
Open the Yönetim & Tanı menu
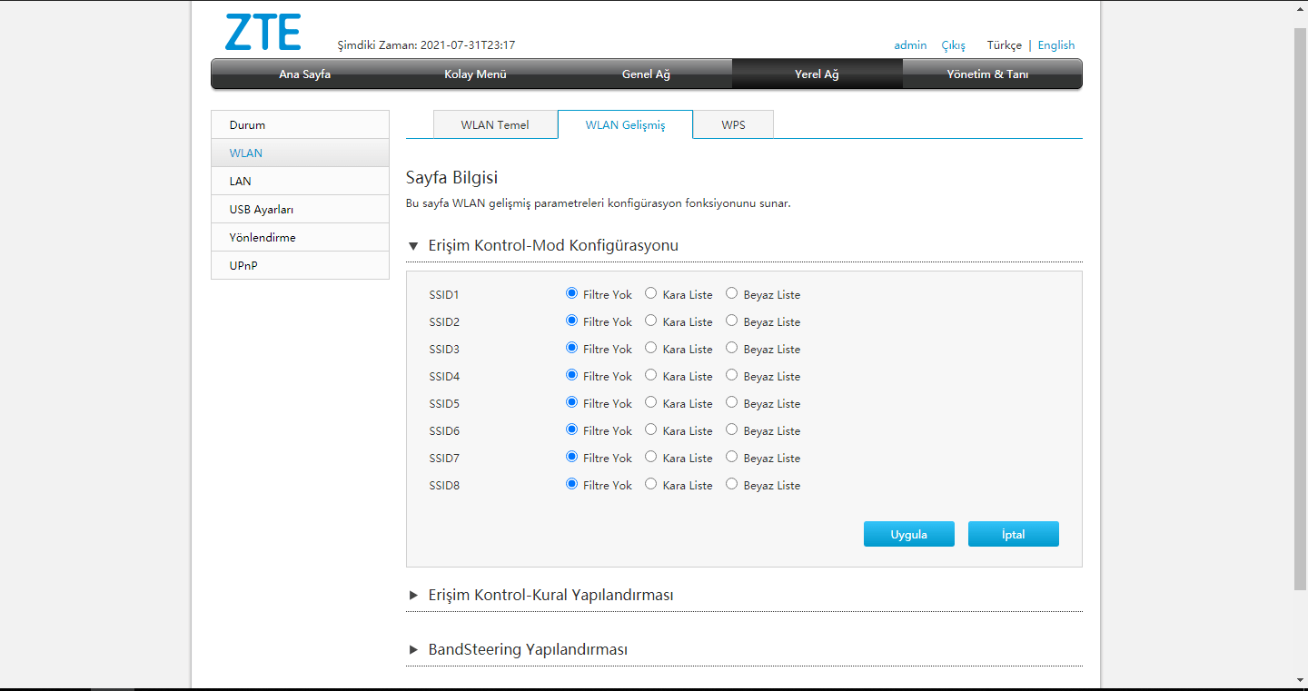tap(987, 74)
